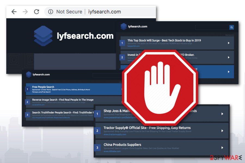Open Truthfinder People Search result

(x=63, y=112)
